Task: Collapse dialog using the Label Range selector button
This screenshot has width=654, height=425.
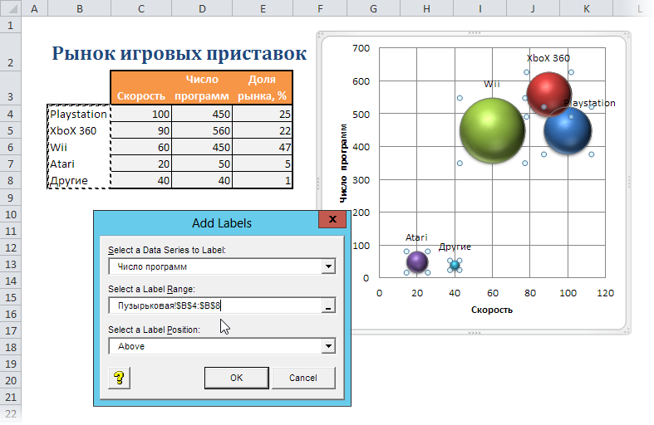Action: pyautogui.click(x=328, y=306)
